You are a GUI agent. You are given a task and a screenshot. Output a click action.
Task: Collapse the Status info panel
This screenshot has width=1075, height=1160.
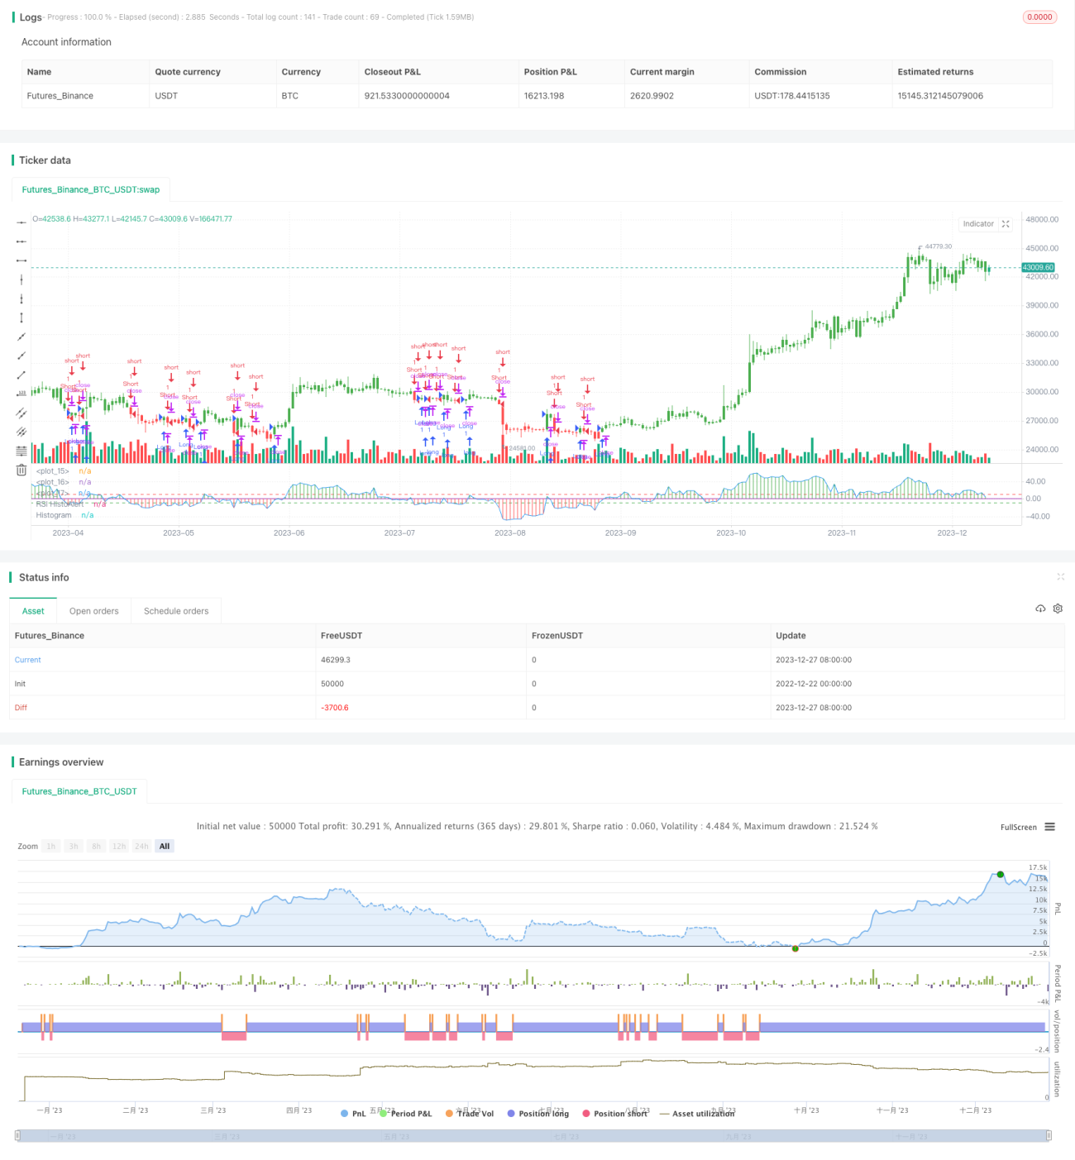(x=1060, y=577)
